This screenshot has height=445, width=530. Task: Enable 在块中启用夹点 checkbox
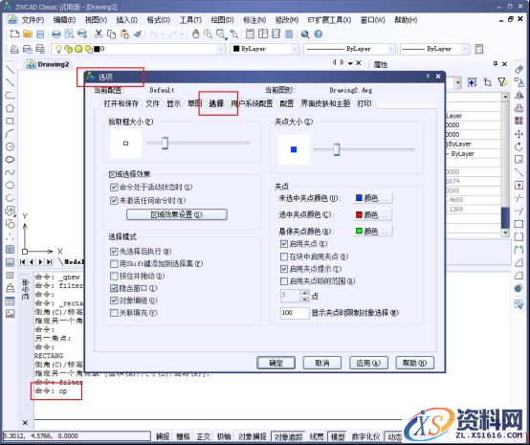tap(284, 256)
